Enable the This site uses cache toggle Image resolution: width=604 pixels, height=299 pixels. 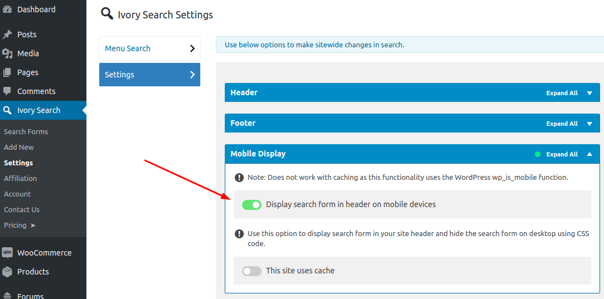pyautogui.click(x=252, y=271)
